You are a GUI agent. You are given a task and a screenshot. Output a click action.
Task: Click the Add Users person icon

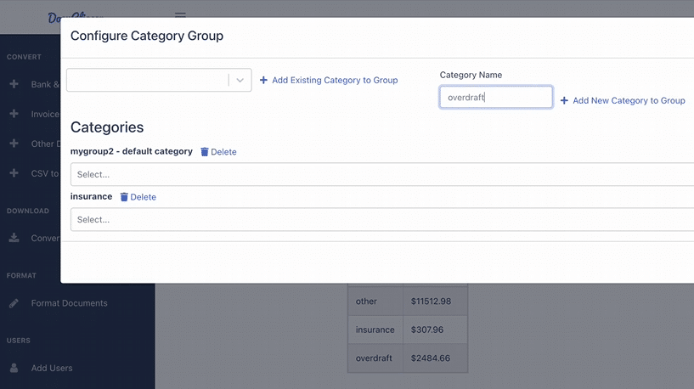(14, 368)
